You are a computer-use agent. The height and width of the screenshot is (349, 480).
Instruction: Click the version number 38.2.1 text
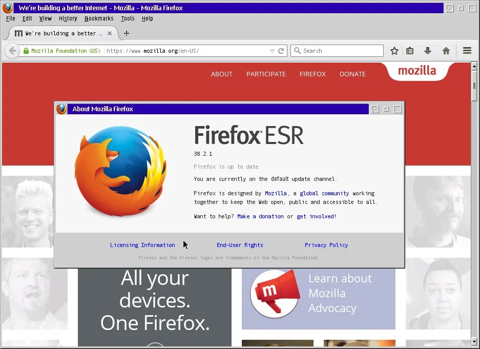[x=203, y=154]
